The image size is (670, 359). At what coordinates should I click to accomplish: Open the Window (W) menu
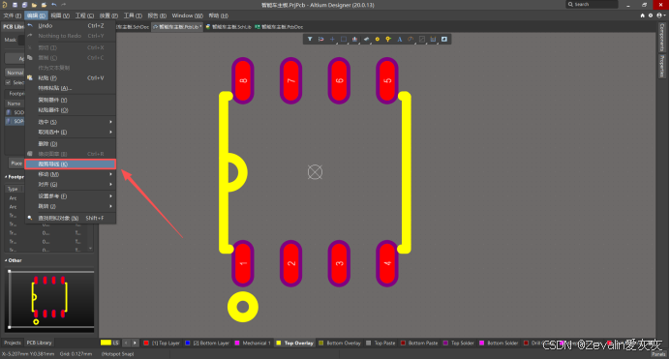coord(187,15)
